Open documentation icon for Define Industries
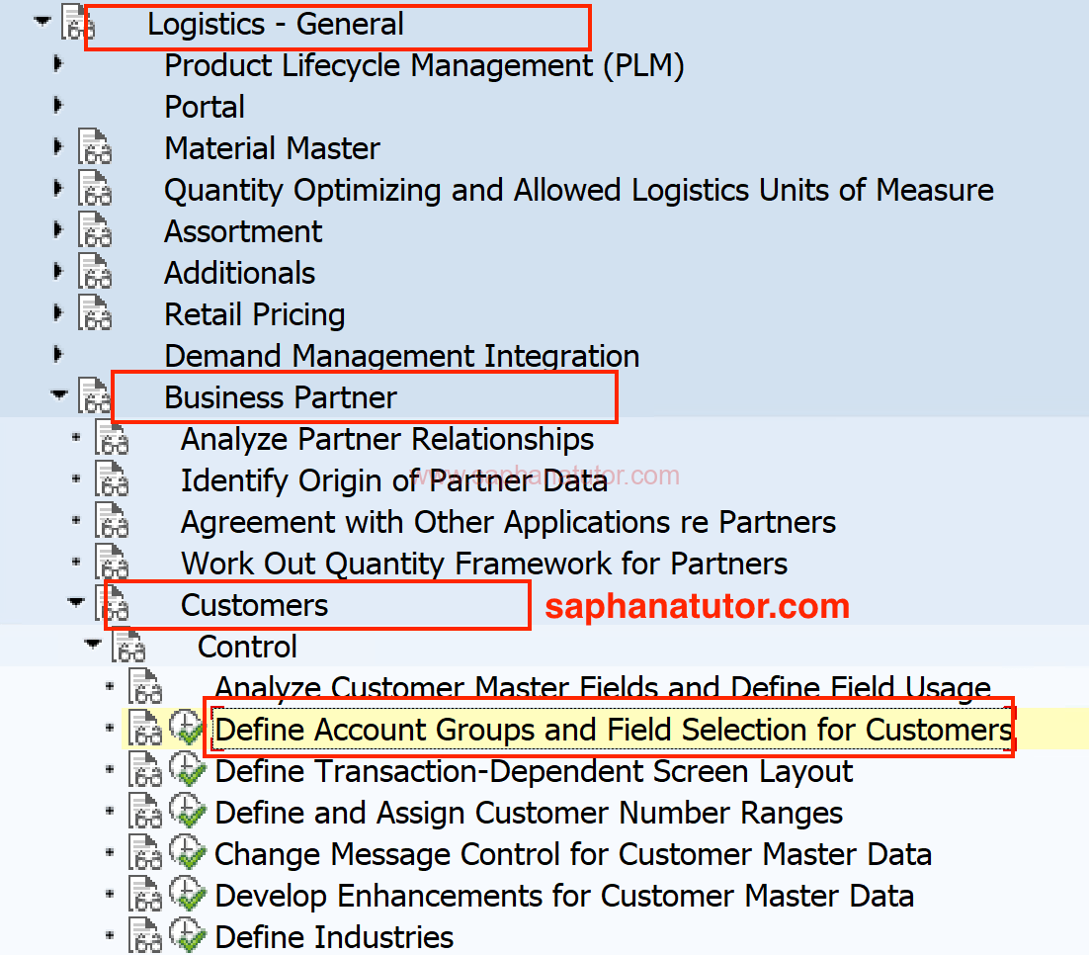The width and height of the screenshot is (1089, 955). click(145, 935)
